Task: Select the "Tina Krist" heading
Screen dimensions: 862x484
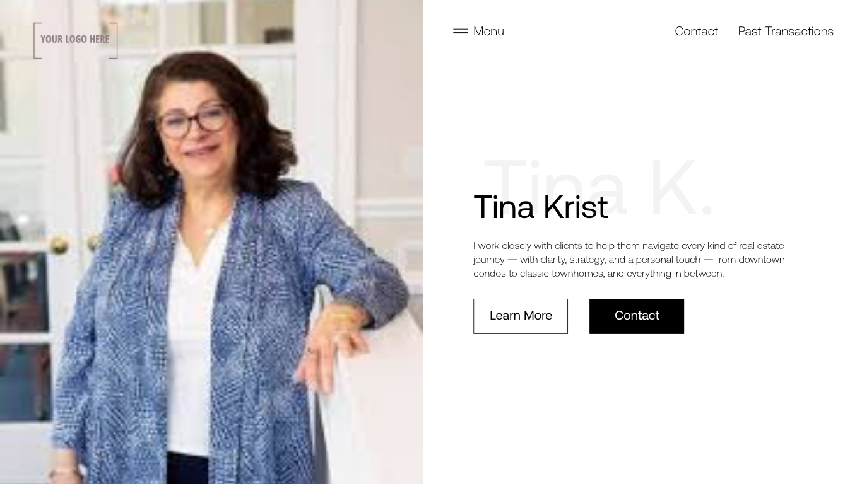Action: 541,207
